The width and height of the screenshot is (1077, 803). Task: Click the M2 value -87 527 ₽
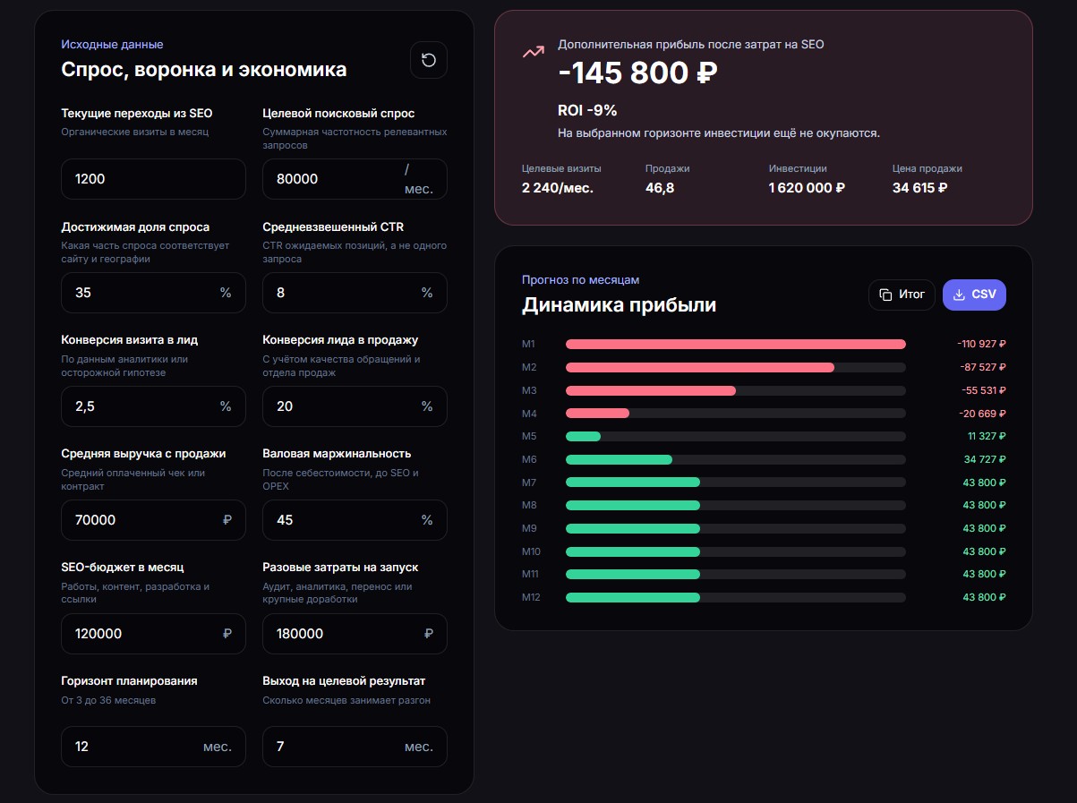(x=984, y=367)
